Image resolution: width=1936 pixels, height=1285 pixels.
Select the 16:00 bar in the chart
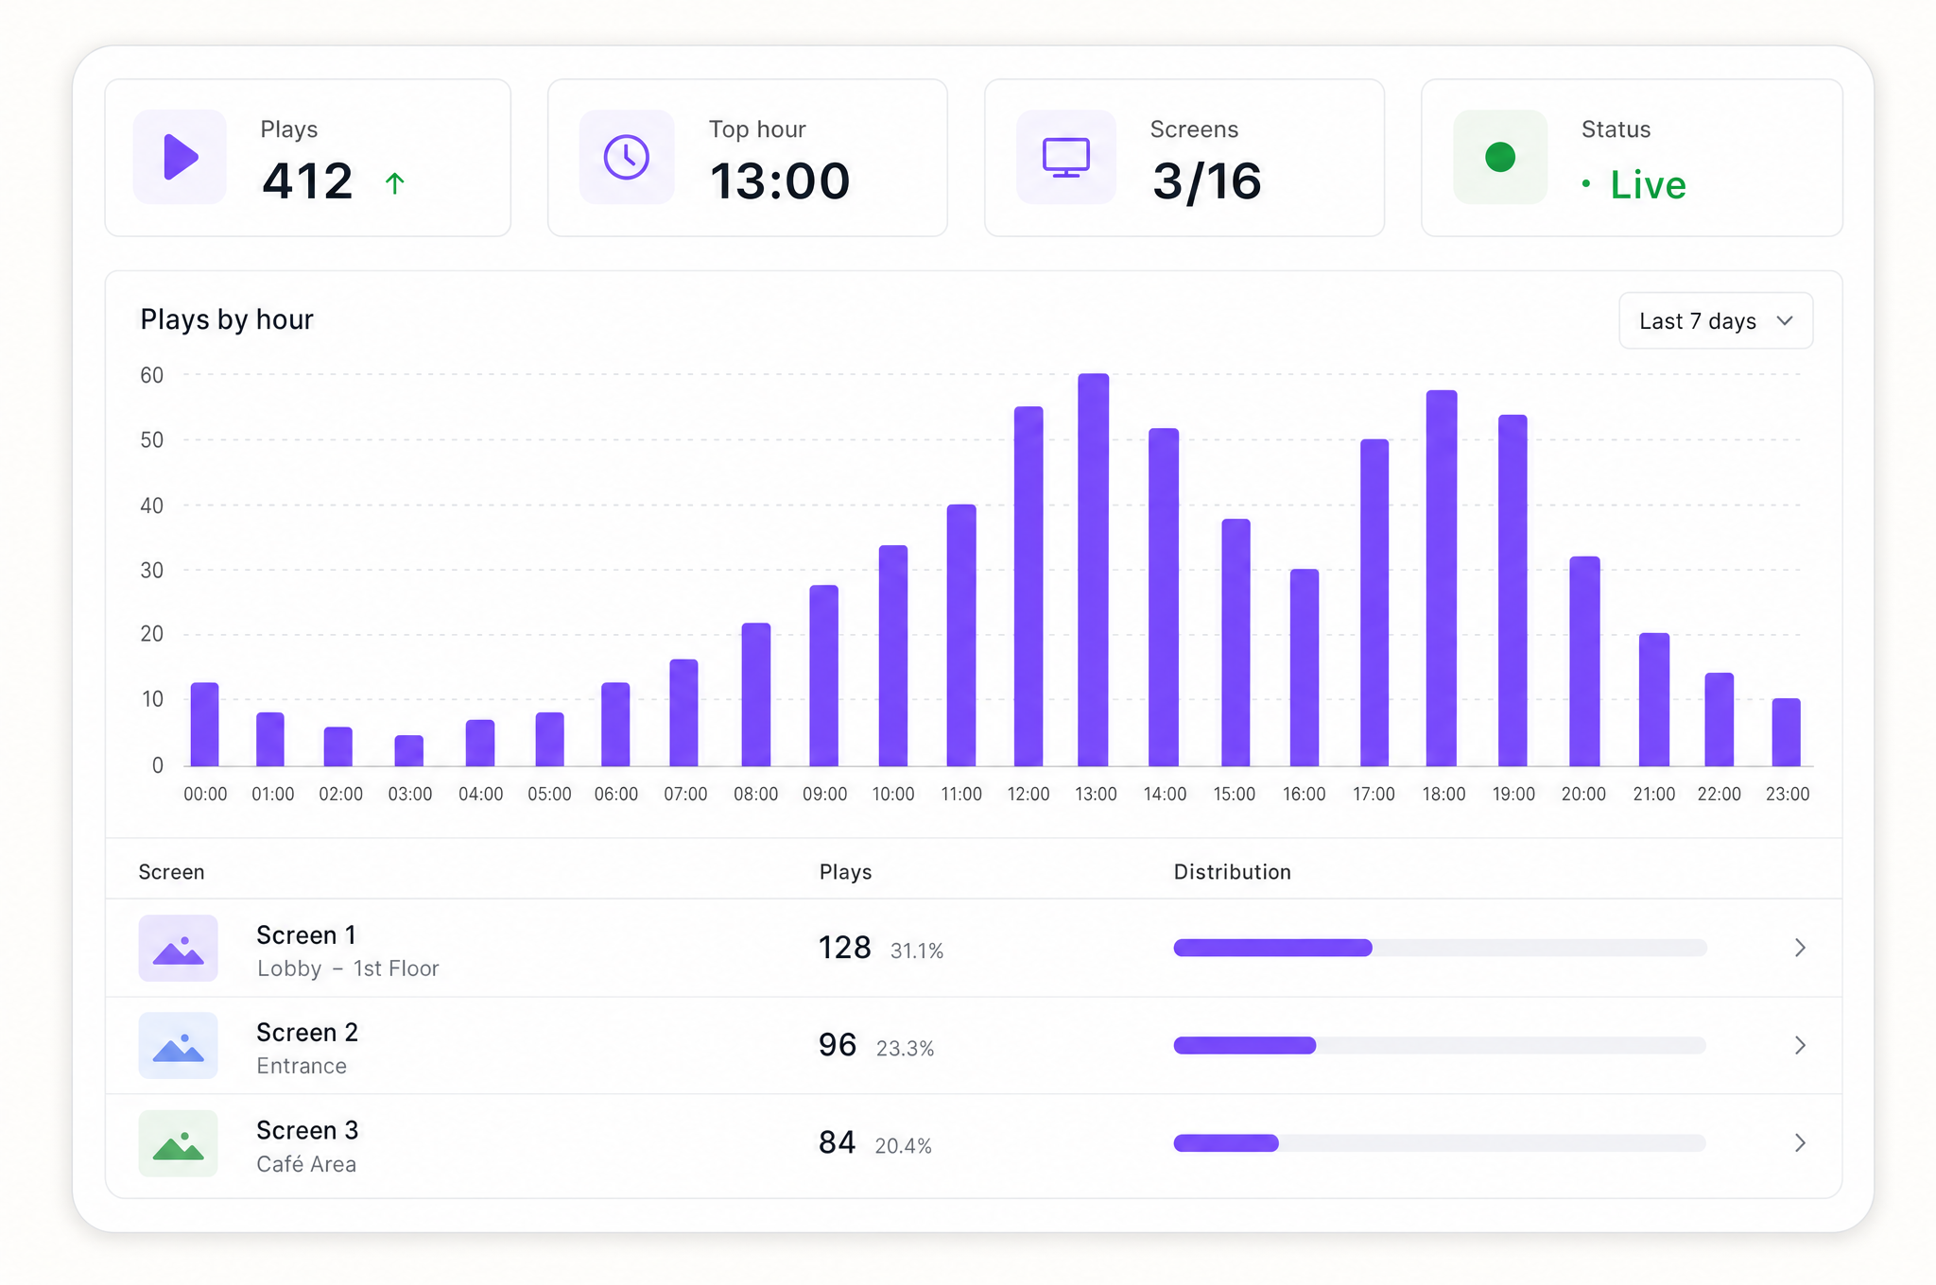click(x=1305, y=667)
